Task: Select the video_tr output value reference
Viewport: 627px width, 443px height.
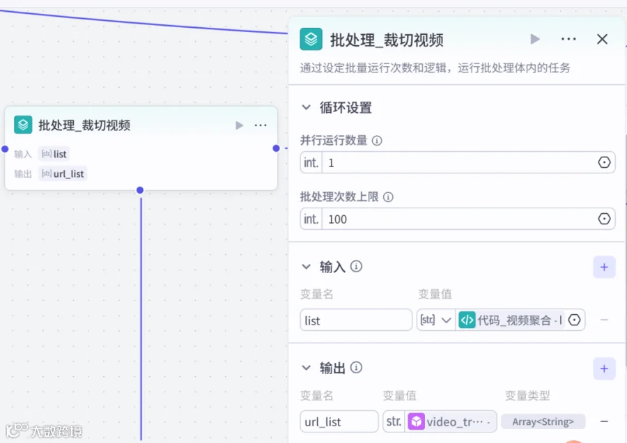Action: 451,421
